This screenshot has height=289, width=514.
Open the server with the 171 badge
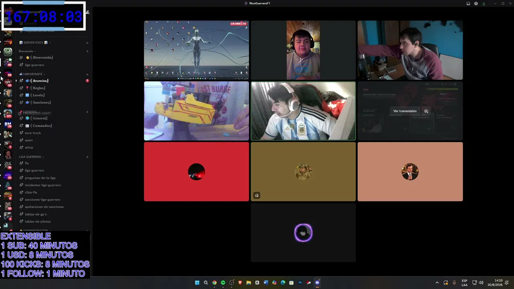pos(8,113)
